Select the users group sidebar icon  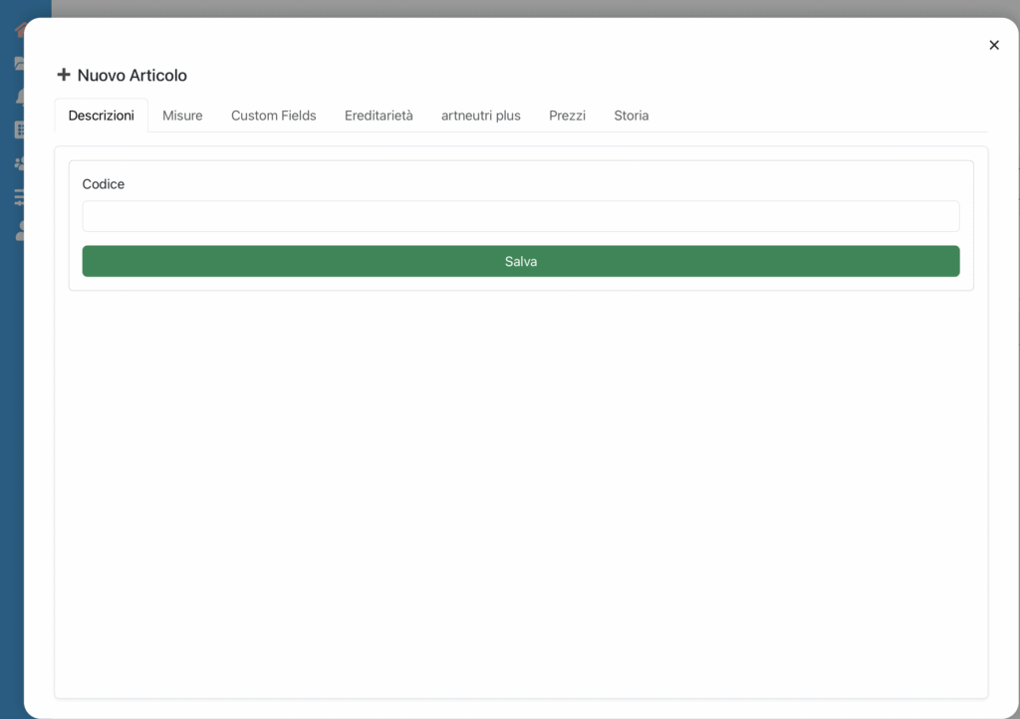(x=19, y=163)
